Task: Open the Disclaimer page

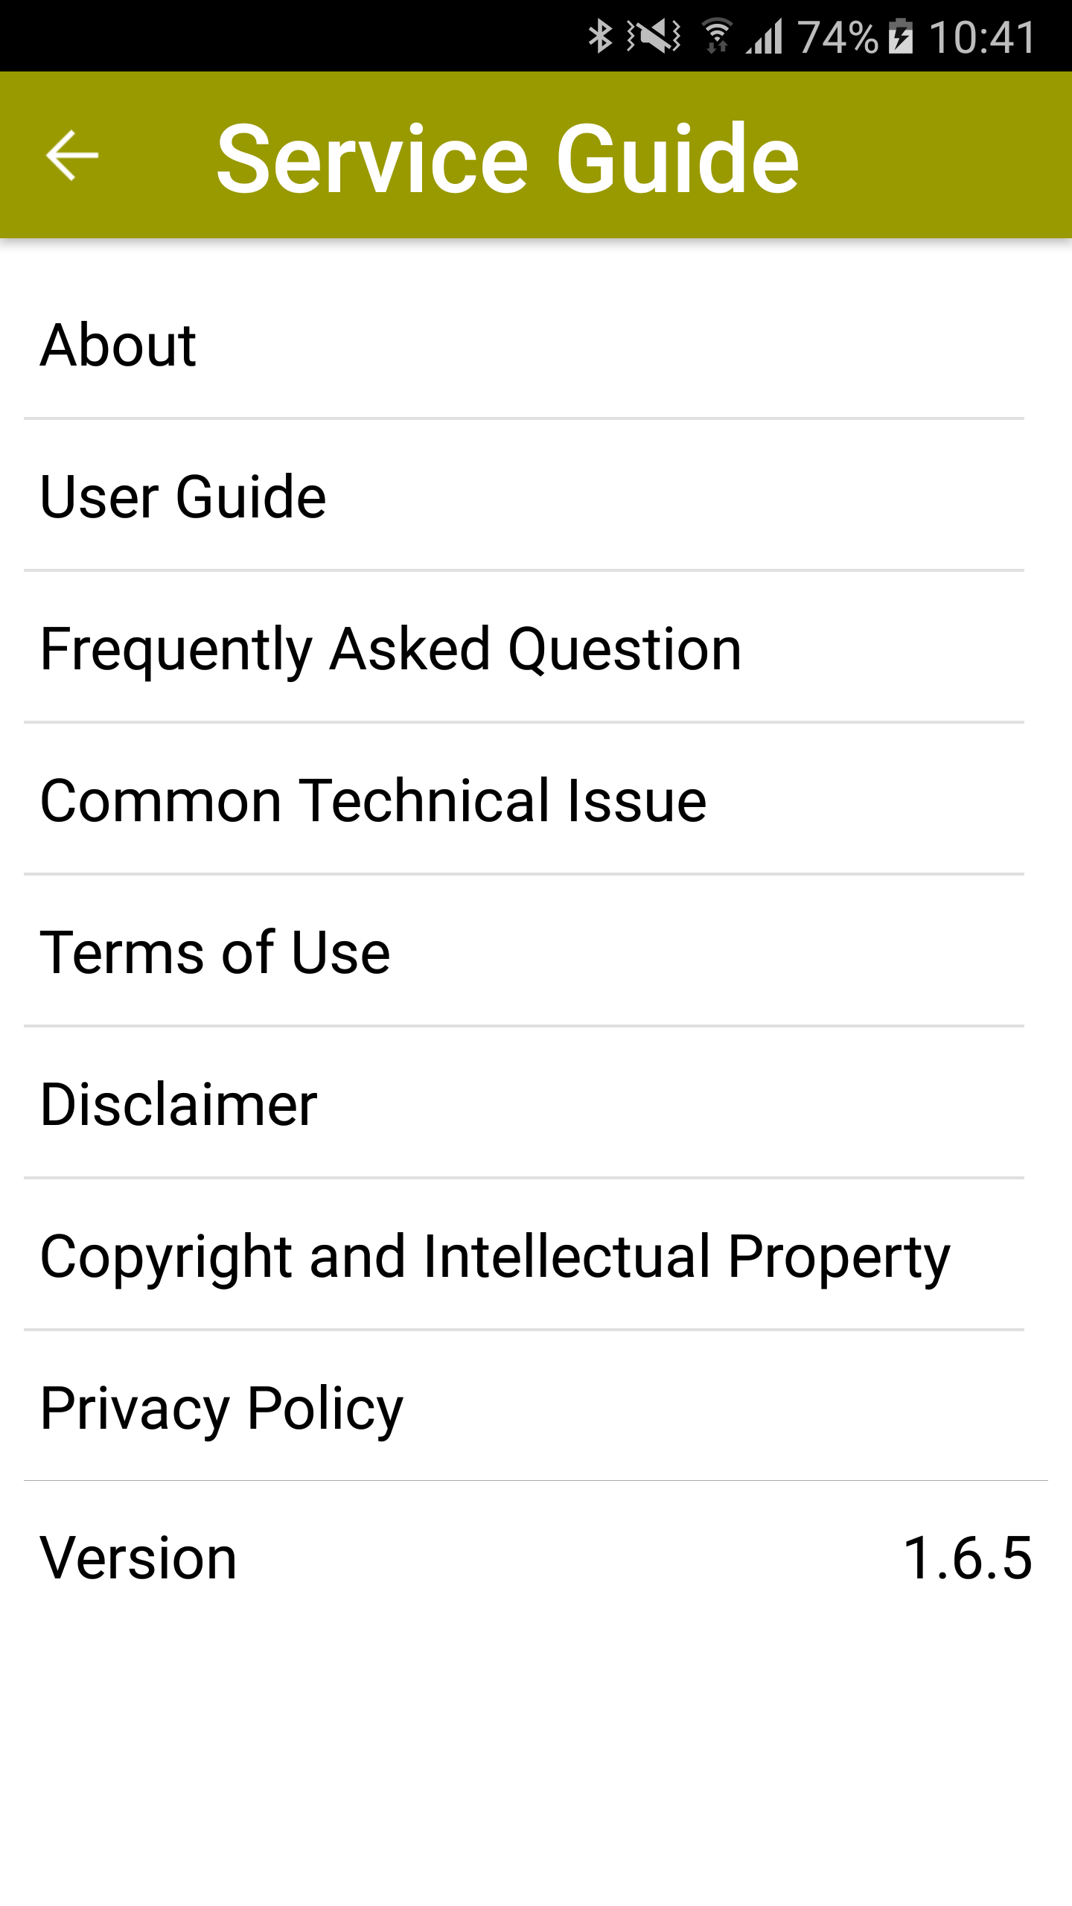Action: point(179,1104)
